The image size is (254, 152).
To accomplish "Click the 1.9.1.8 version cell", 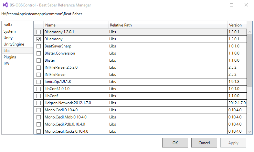I will point(237,82).
